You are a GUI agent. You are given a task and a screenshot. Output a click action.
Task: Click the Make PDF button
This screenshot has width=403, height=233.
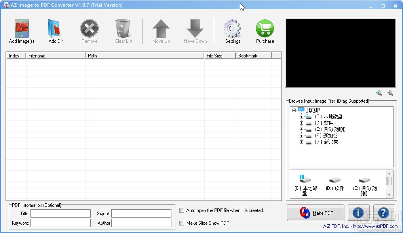(316, 213)
